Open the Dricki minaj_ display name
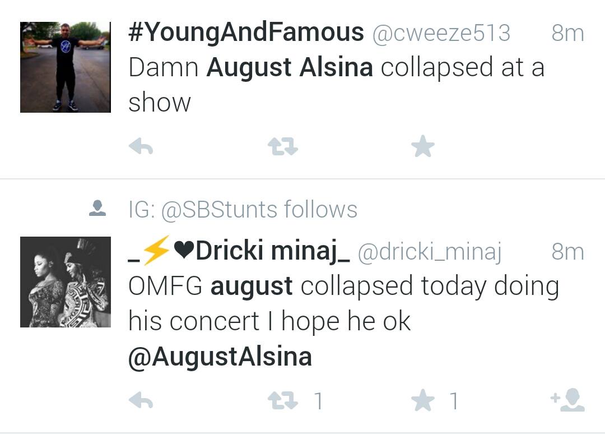The width and height of the screenshot is (605, 434). coord(239,251)
